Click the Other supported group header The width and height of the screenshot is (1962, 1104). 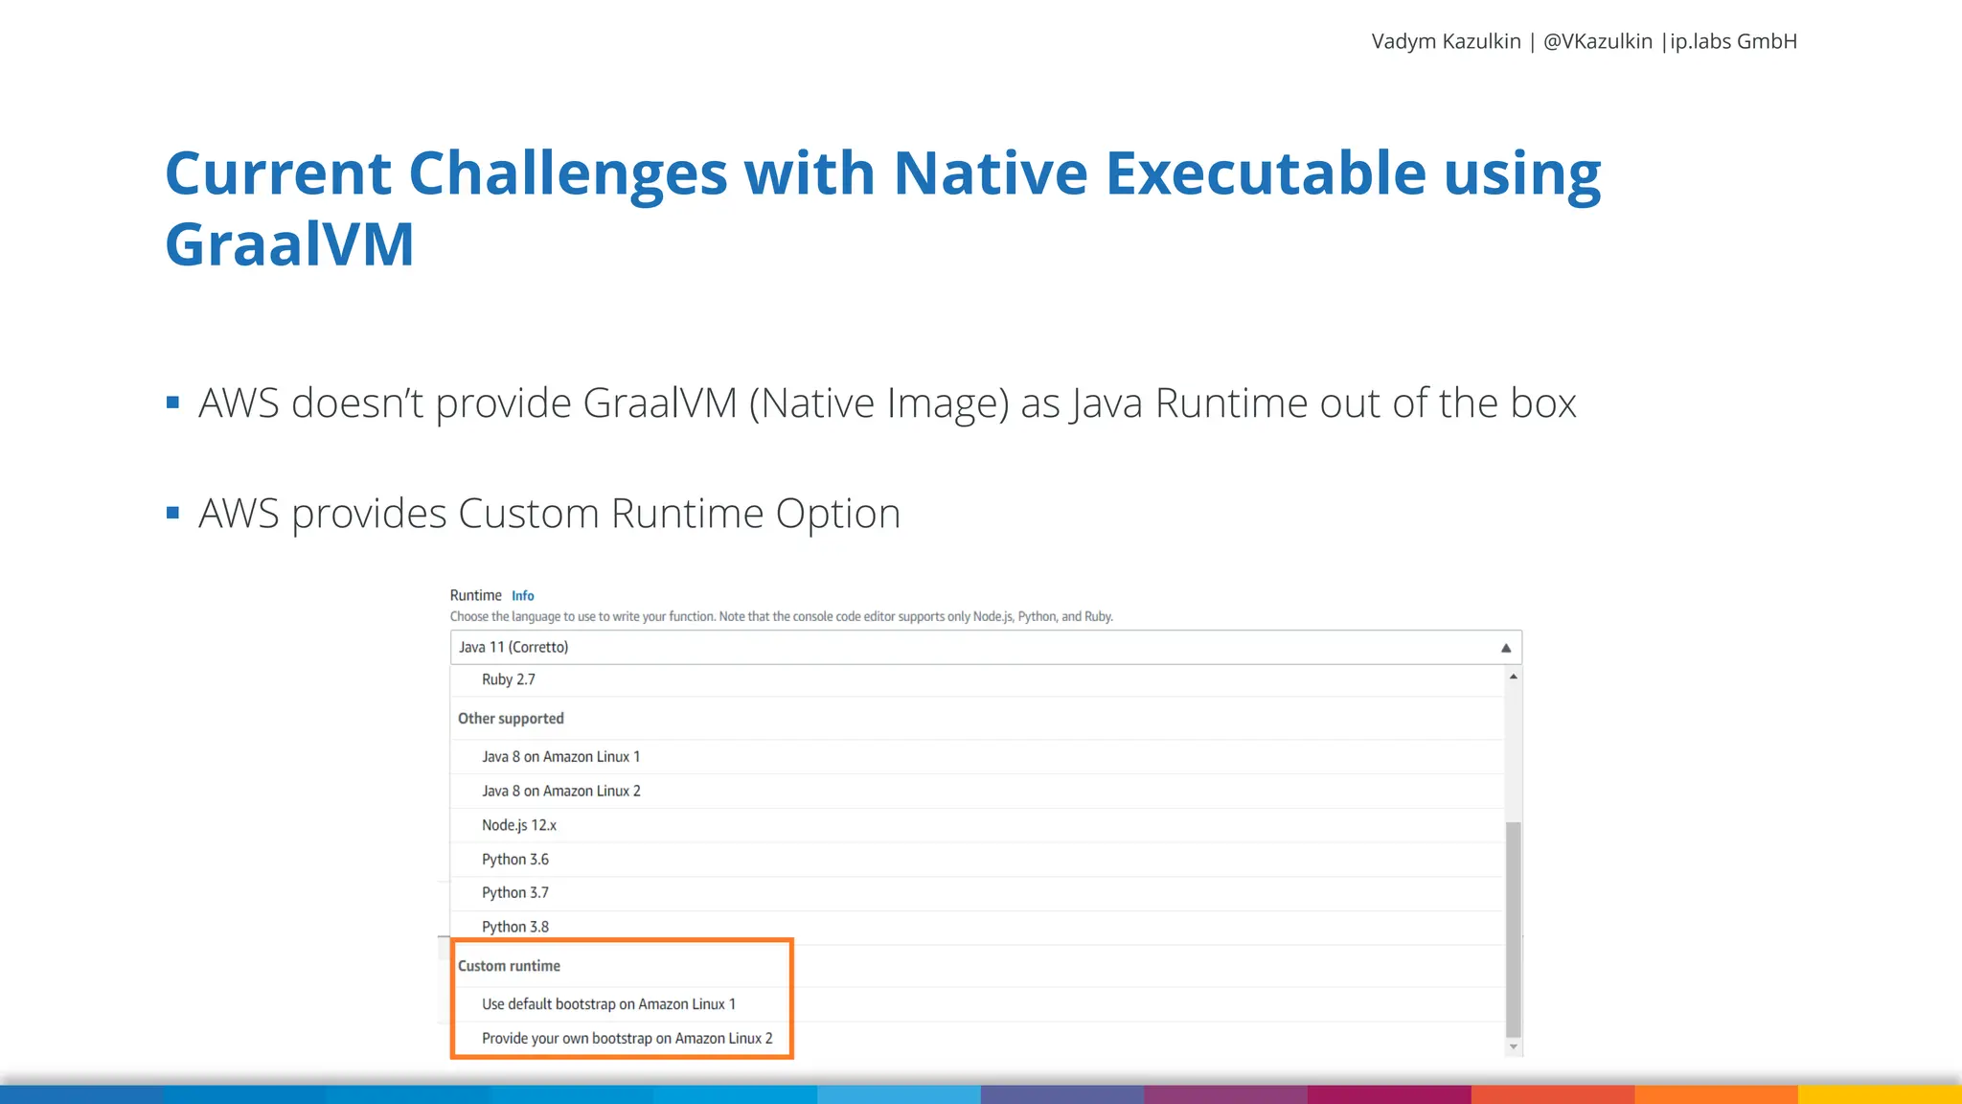511,719
